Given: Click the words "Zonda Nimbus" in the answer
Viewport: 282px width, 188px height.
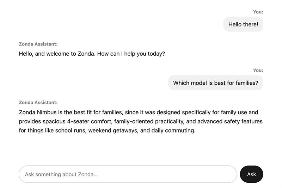Looking at the screenshot, I should pos(37,113).
